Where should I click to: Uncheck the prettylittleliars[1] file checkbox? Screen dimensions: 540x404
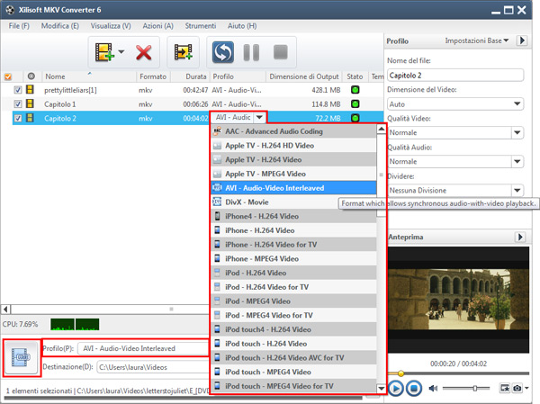tap(18, 90)
